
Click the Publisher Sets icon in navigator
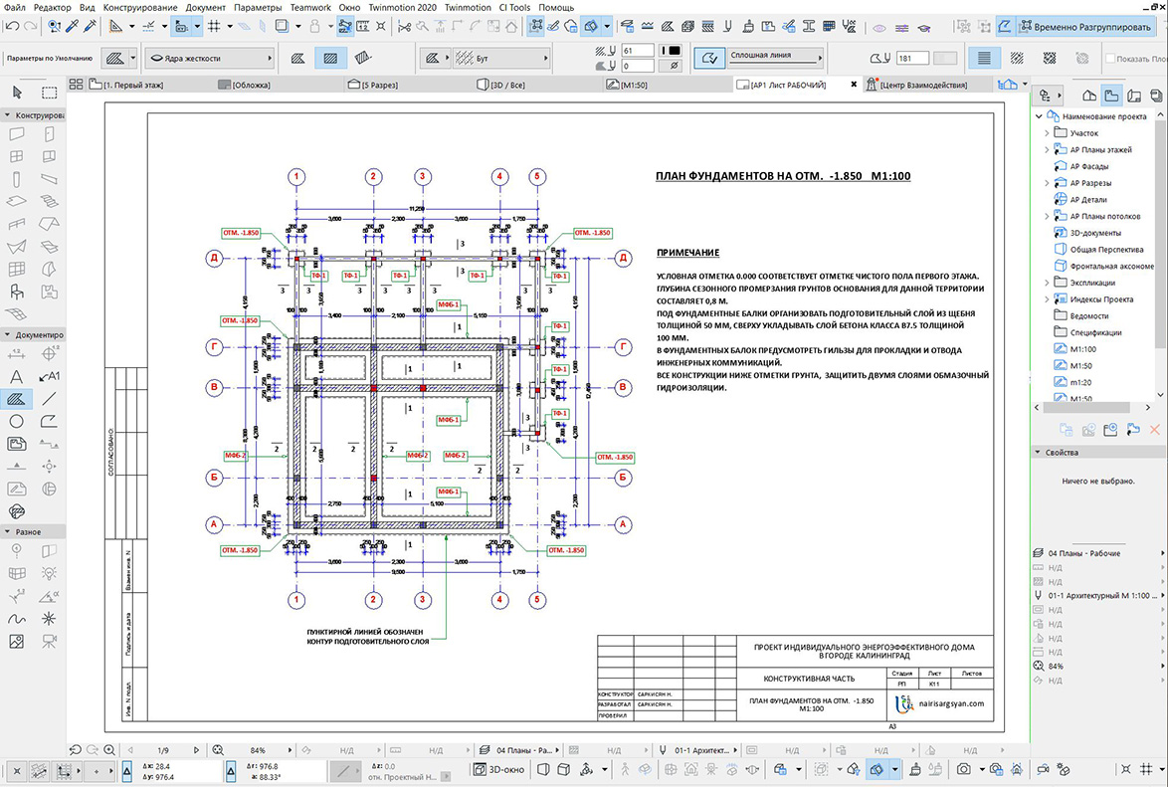click(1156, 96)
